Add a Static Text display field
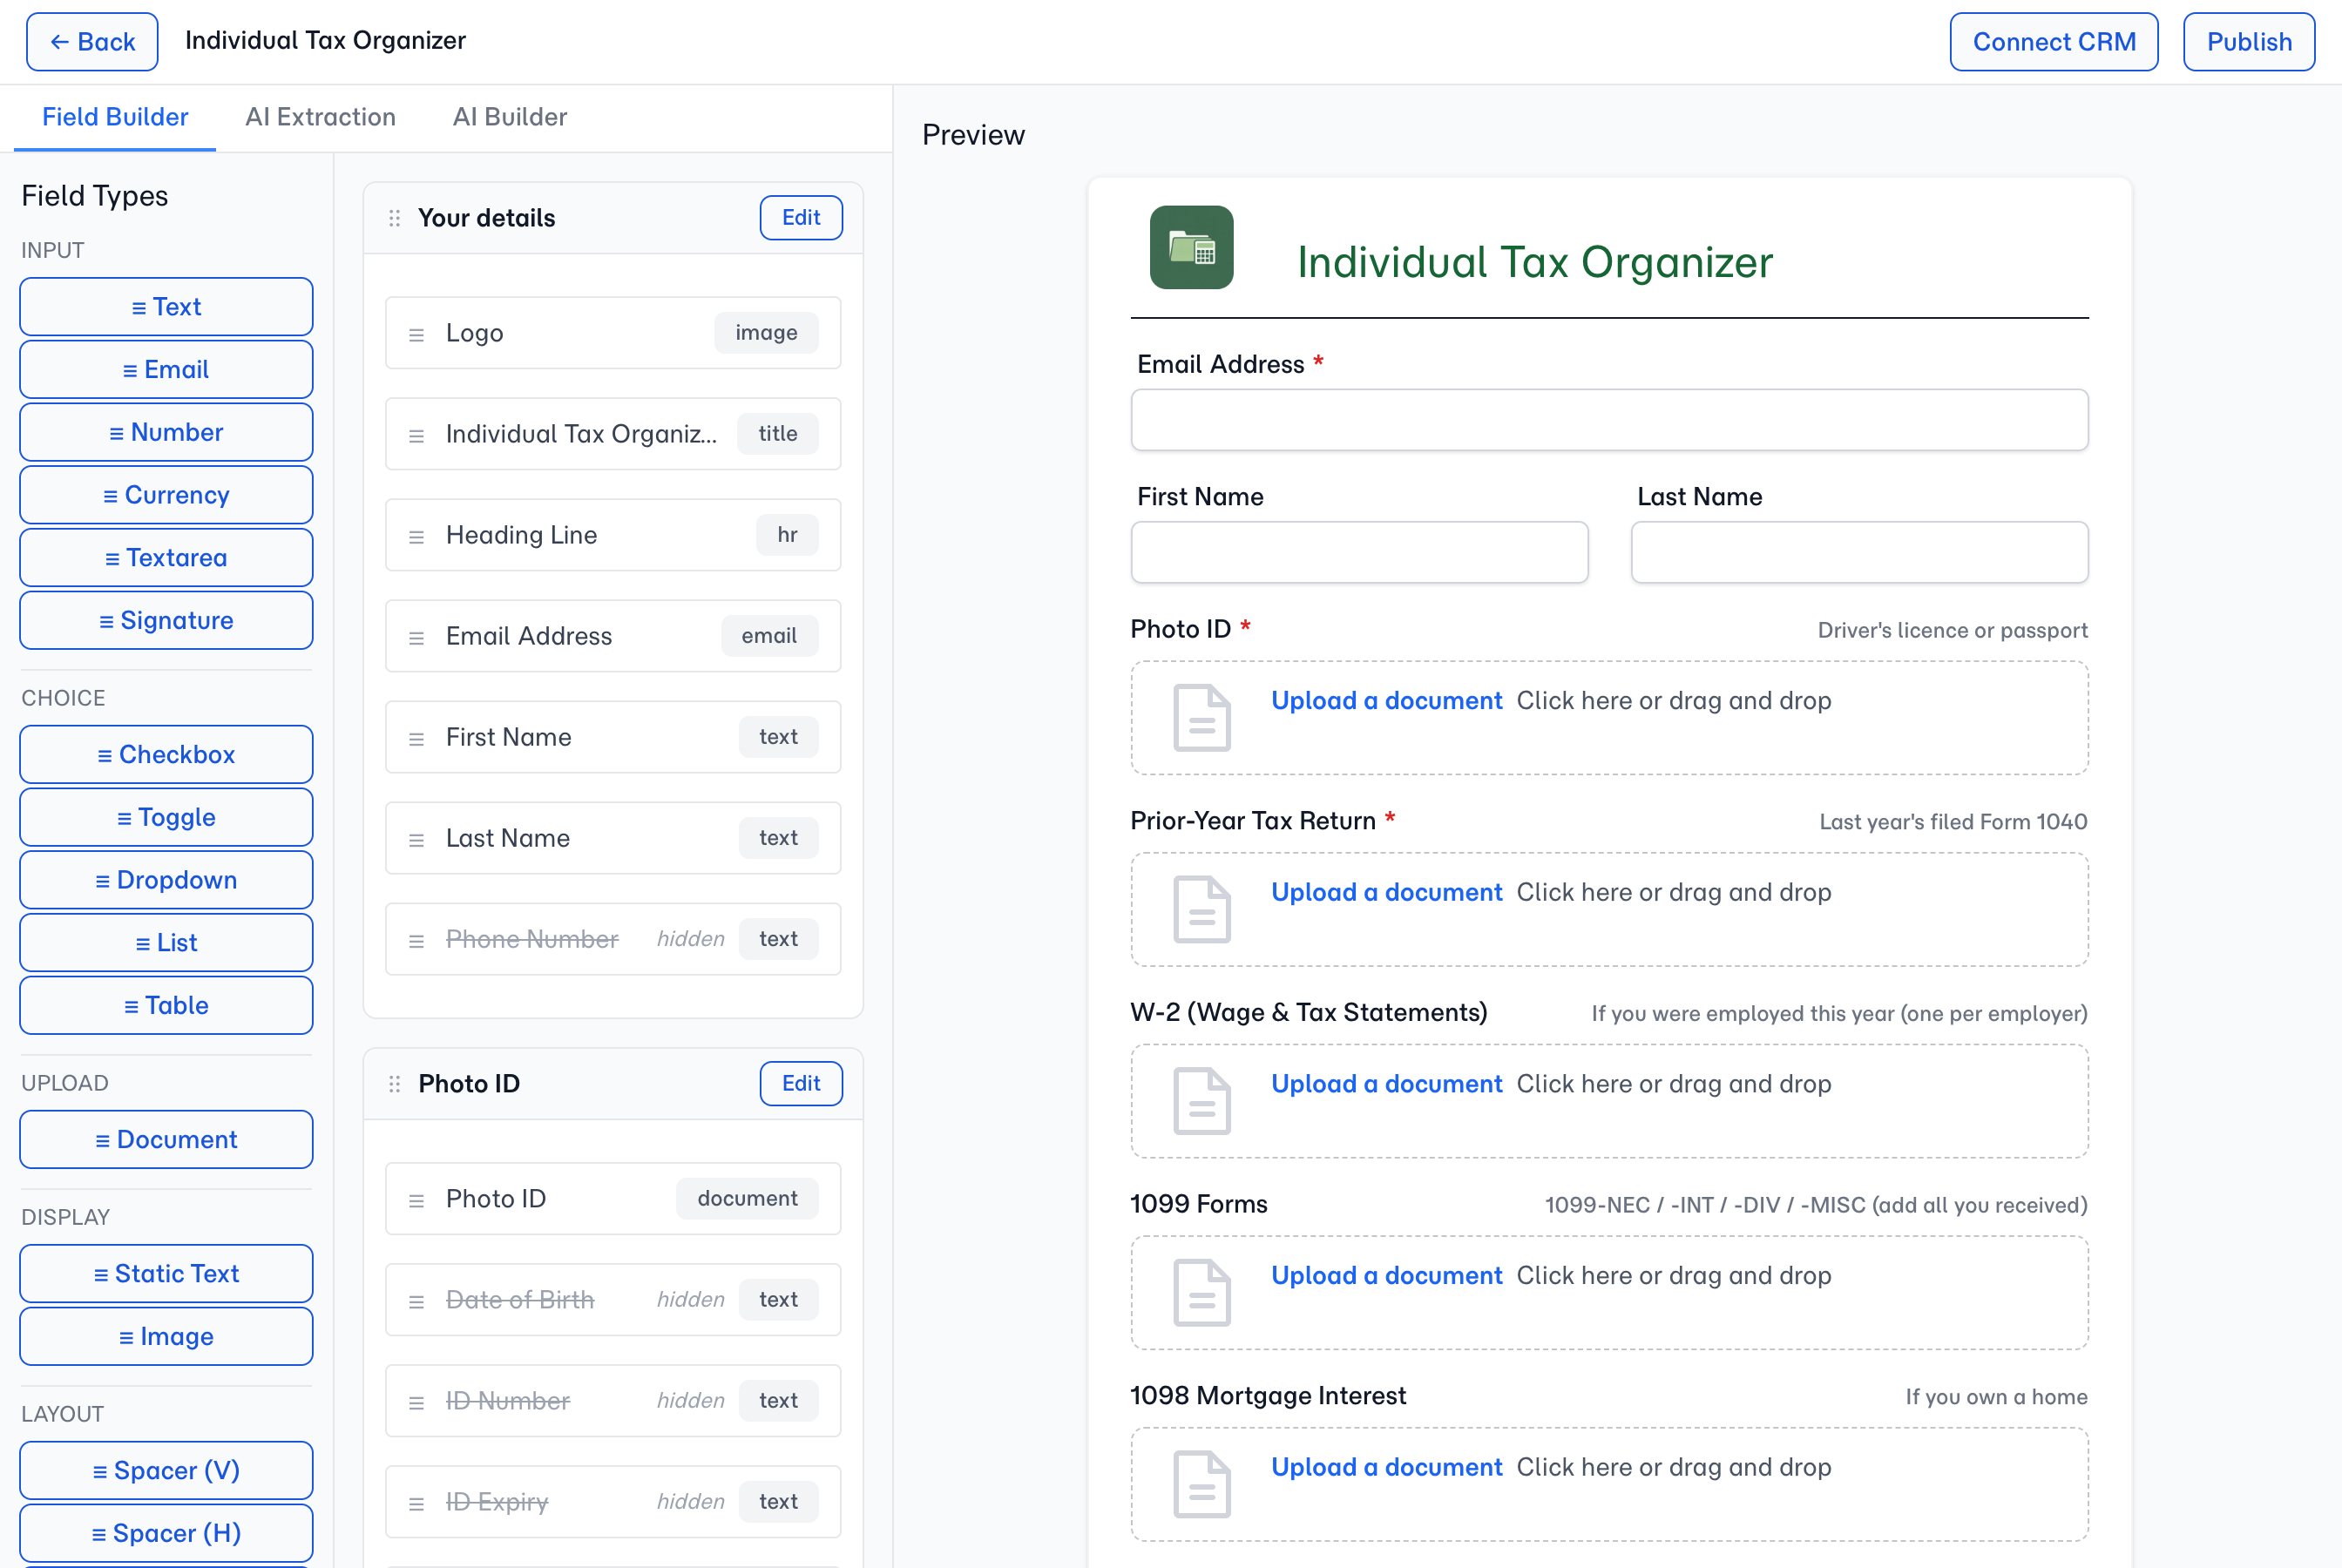This screenshot has width=2342, height=1568. (166, 1274)
